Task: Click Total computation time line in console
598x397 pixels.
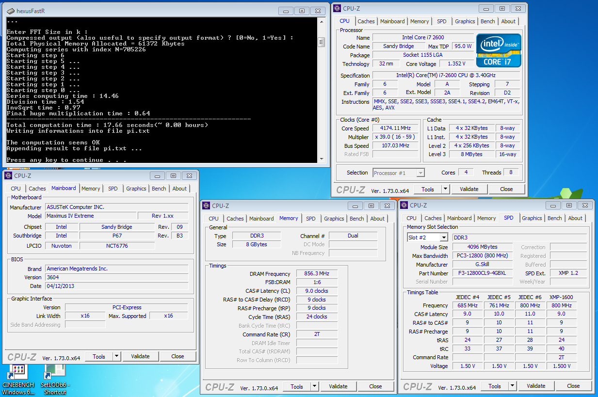Action: tap(107, 125)
